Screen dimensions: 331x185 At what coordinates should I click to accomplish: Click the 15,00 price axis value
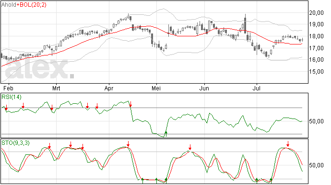click(317, 72)
